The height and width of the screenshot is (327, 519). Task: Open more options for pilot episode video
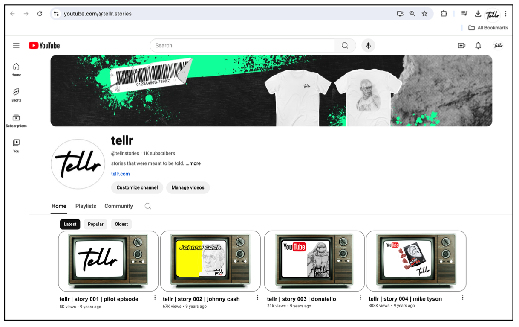click(x=155, y=298)
